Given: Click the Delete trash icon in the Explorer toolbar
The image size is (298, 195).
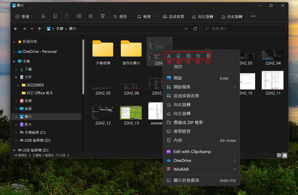Looking at the screenshot, I should click(103, 16).
